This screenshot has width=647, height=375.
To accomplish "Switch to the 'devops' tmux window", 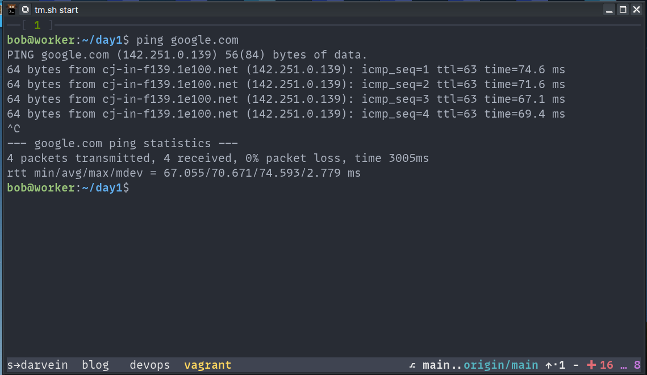I will pos(149,365).
